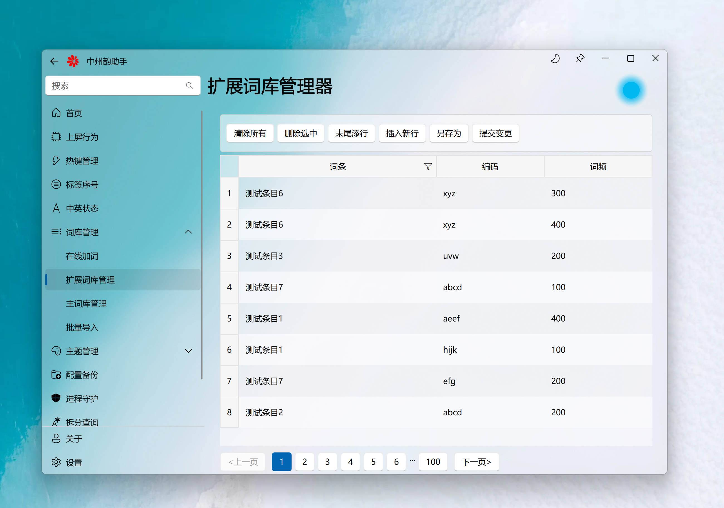
Task: Select row header number 3
Action: [x=229, y=256]
